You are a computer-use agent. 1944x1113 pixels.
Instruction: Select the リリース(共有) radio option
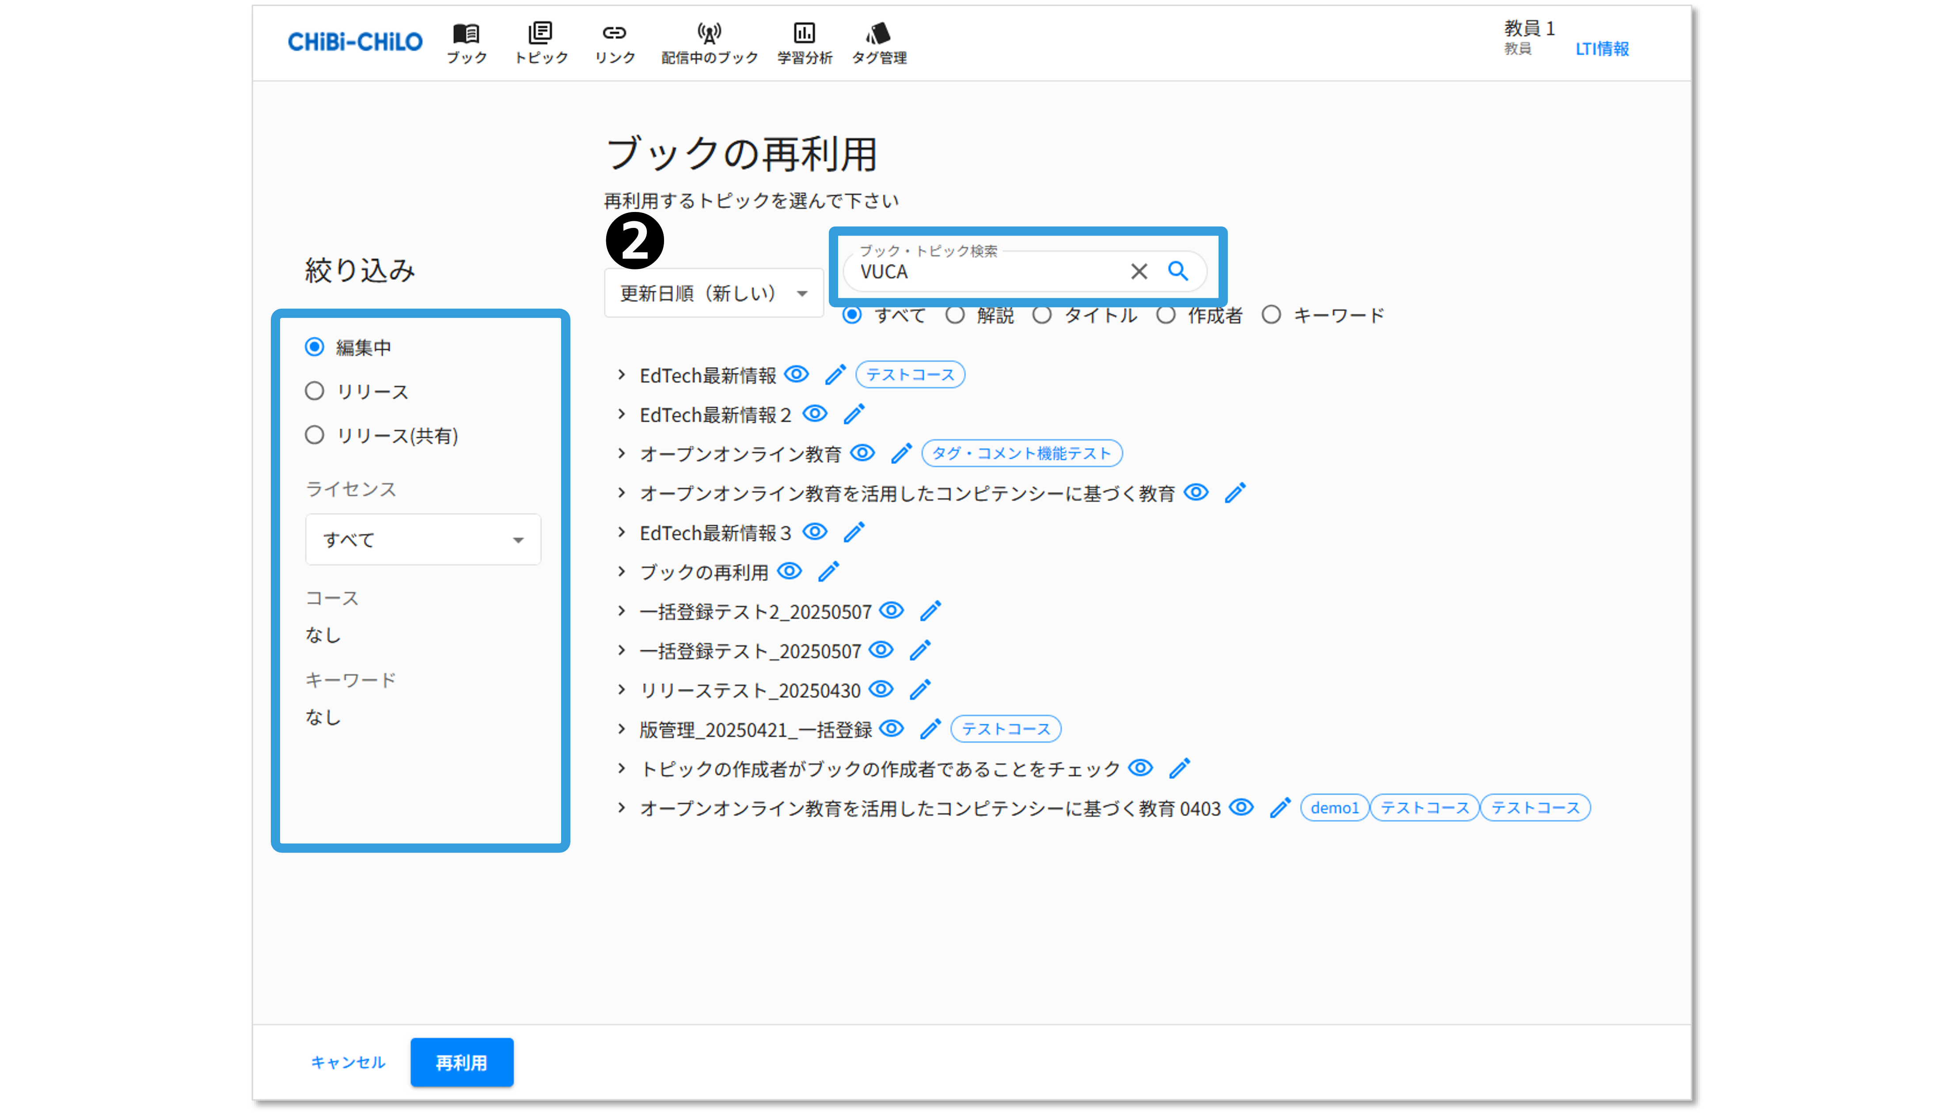pyautogui.click(x=314, y=435)
